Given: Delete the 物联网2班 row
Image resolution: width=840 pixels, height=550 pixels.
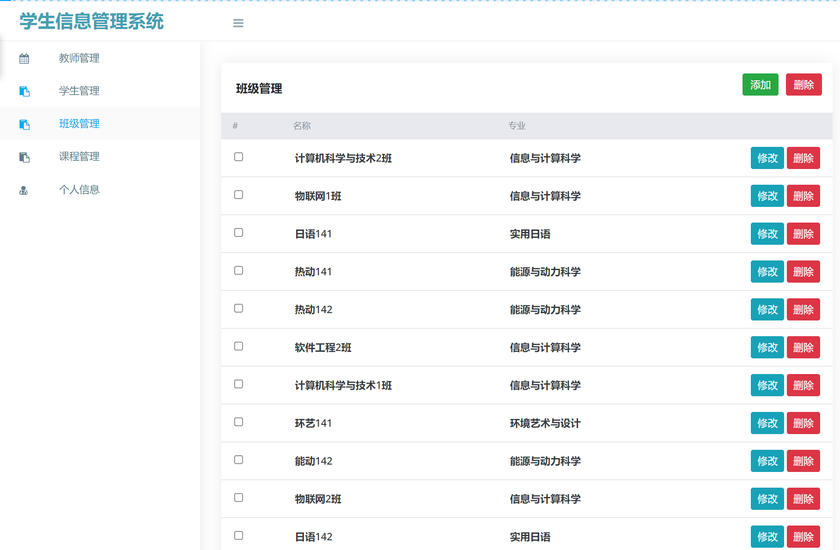Looking at the screenshot, I should (803, 498).
